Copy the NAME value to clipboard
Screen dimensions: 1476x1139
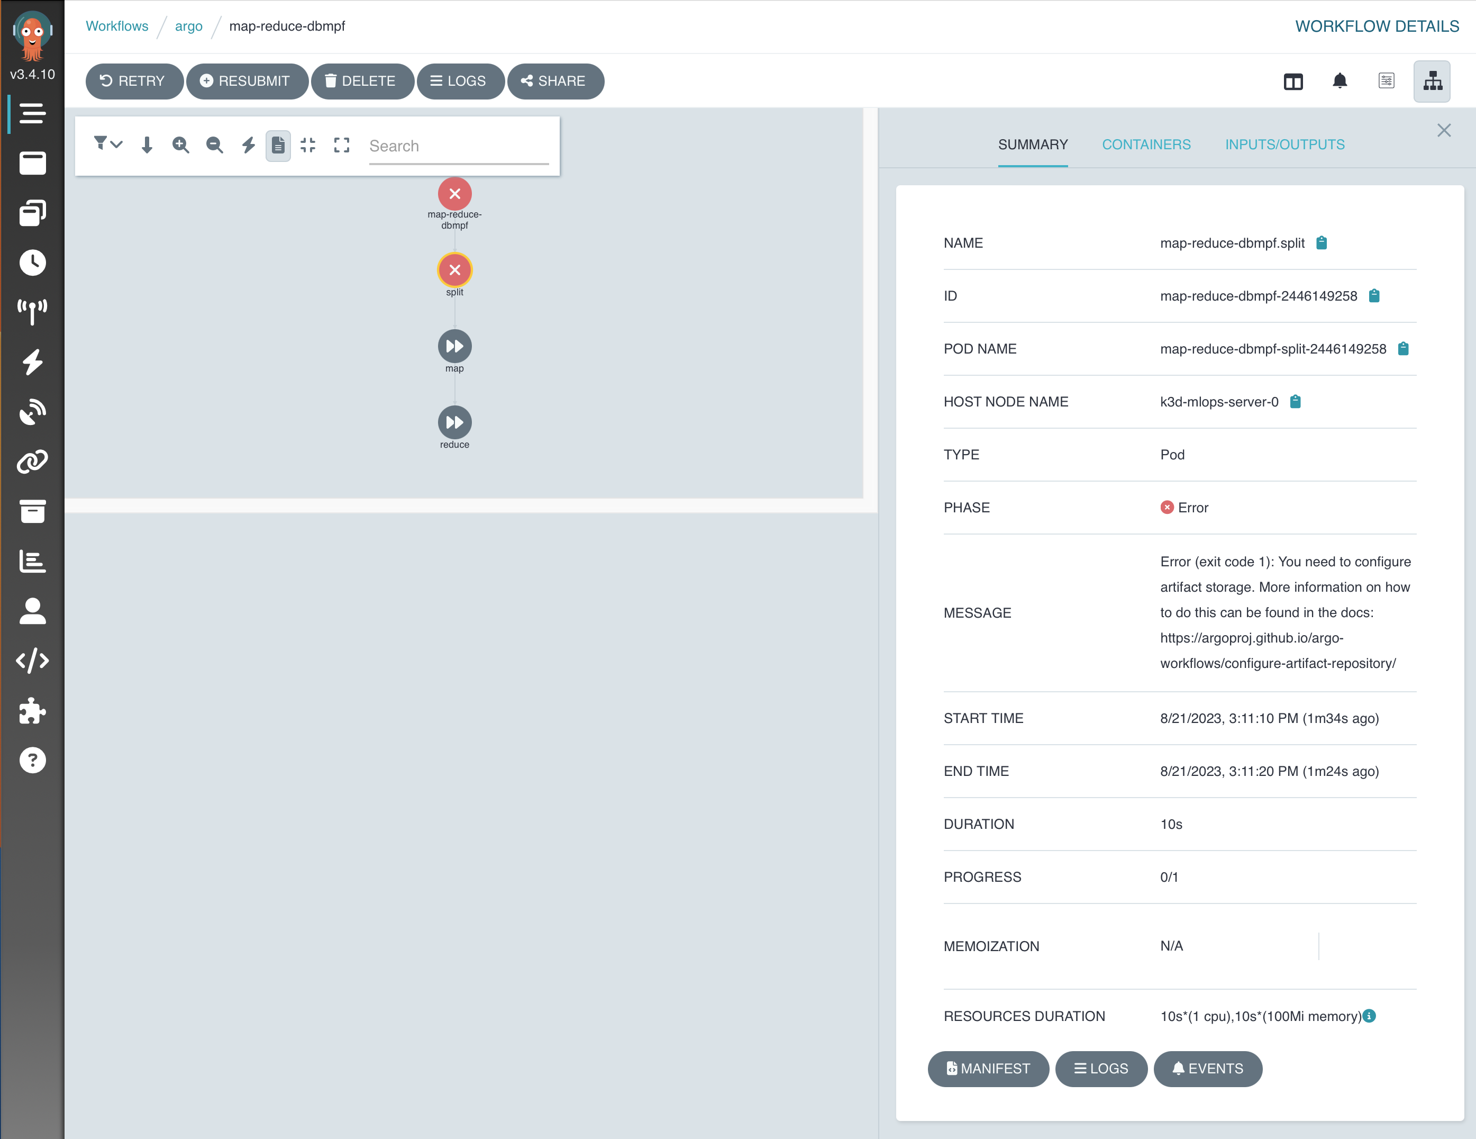tap(1321, 242)
